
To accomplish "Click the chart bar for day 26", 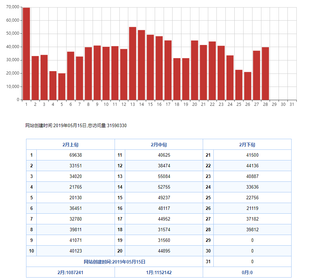I will (x=248, y=86).
